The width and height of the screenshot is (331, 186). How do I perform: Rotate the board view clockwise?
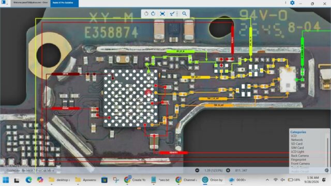point(153,14)
